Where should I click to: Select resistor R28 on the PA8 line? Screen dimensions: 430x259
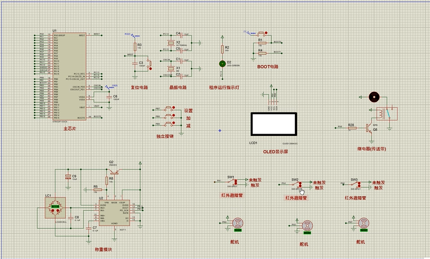tap(352, 128)
